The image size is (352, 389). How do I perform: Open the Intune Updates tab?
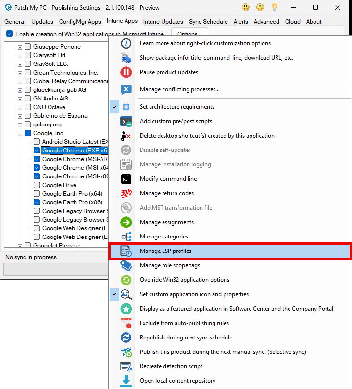tap(163, 22)
